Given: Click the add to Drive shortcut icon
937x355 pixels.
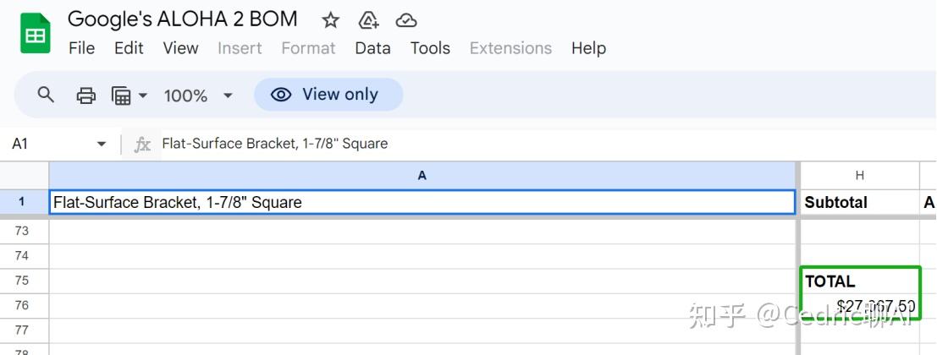Looking at the screenshot, I should [x=368, y=20].
